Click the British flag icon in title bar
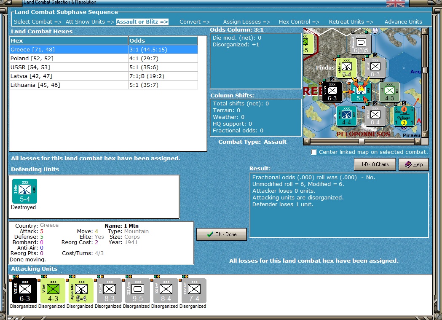 396,3
